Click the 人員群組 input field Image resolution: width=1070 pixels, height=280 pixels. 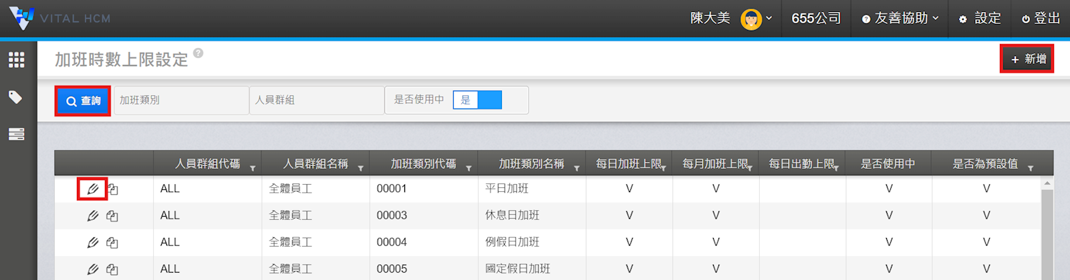coord(316,100)
